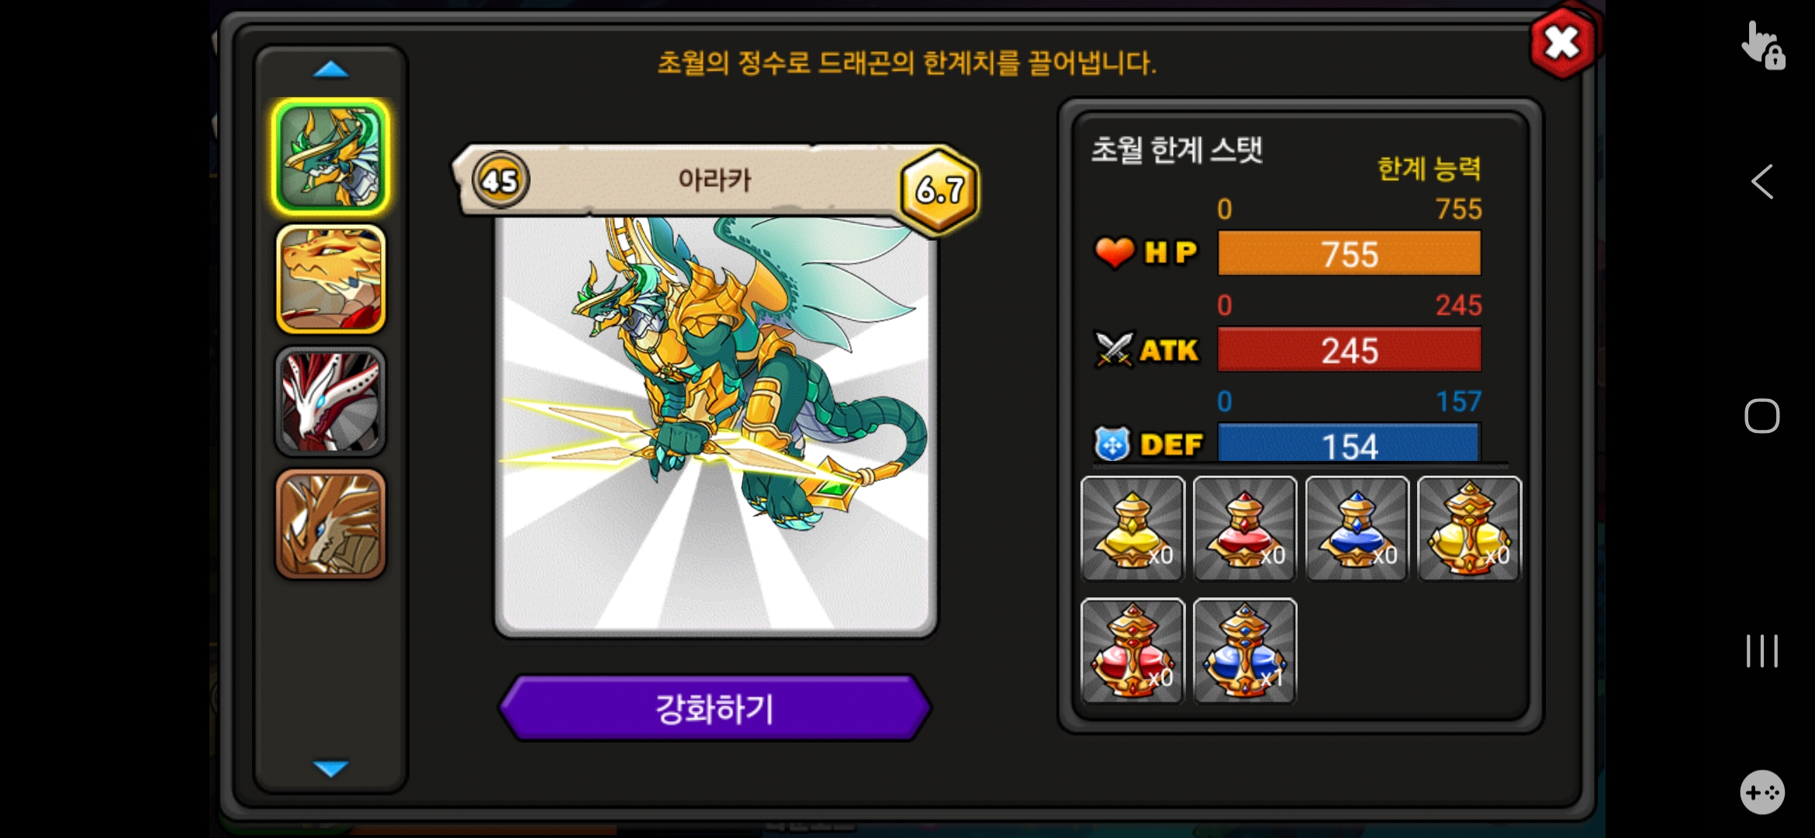Tap the touch lock hand icon
Viewport: 1815px width, 838px height.
pyautogui.click(x=1762, y=46)
